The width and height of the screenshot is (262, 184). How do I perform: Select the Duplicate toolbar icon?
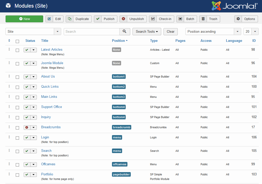[70, 19]
